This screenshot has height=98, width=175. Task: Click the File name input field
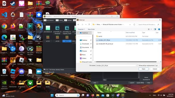[x=116, y=65]
